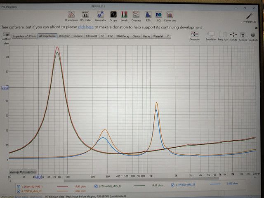Open Preferences with the wrench icon
264x198 pixels.
tap(249, 16)
